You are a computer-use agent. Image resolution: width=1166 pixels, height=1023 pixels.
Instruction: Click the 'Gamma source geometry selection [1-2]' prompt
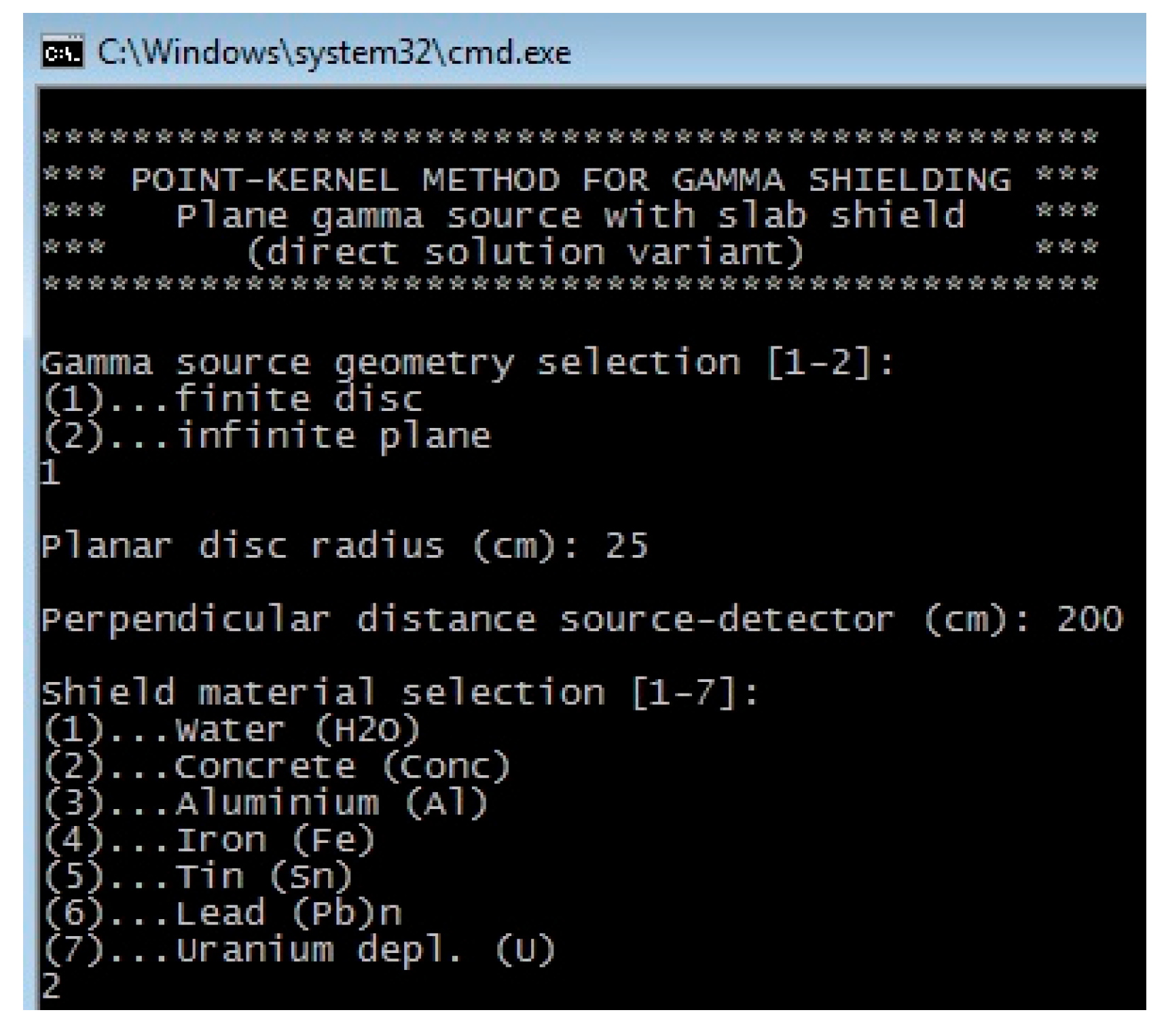pyautogui.click(x=468, y=363)
